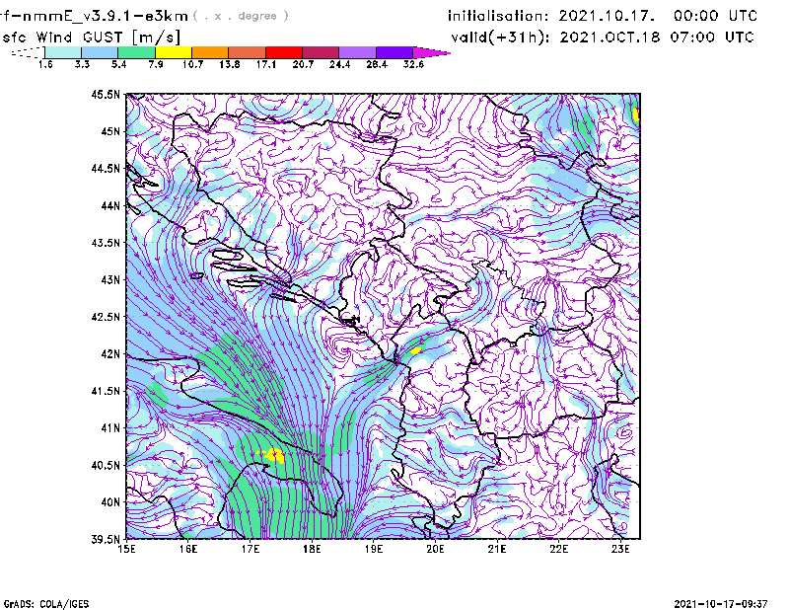Image resolution: width=789 pixels, height=610 pixels.
Task: Click the '41.5N' latitude label
Action: tap(106, 391)
